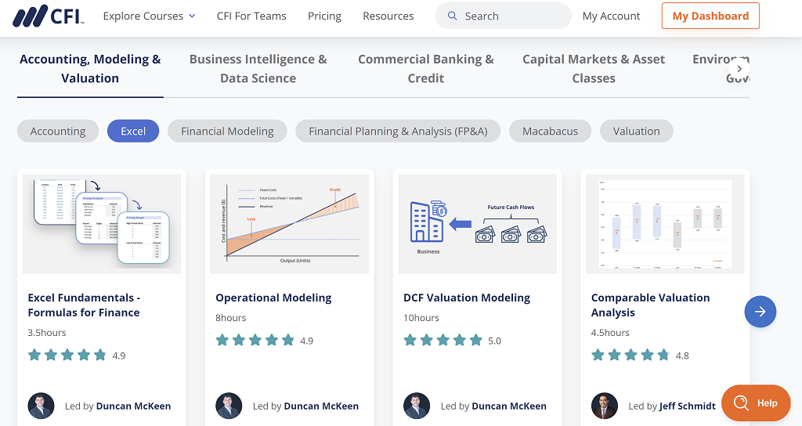Click the My Dashboard button
Image resolution: width=802 pixels, height=426 pixels.
710,16
